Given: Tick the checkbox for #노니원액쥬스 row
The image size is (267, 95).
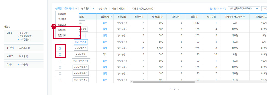Looking at the screenshot, I should (x=60, y=73).
